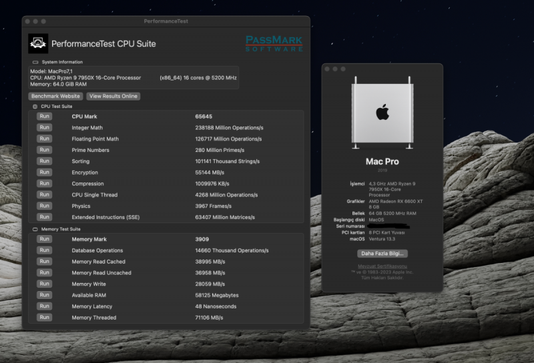Open the Mevzuat Sertifikasyonu link
The image size is (534, 363).
(382, 266)
